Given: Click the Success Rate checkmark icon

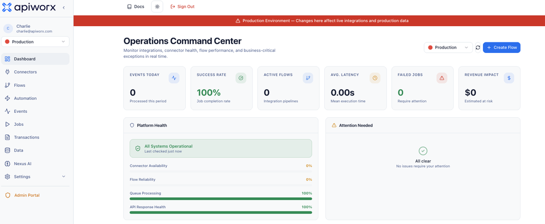Looking at the screenshot, I should [x=241, y=78].
